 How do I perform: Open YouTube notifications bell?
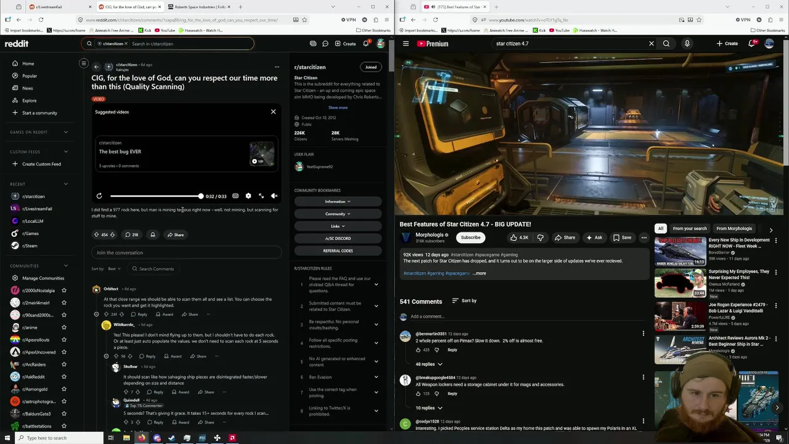pos(751,44)
